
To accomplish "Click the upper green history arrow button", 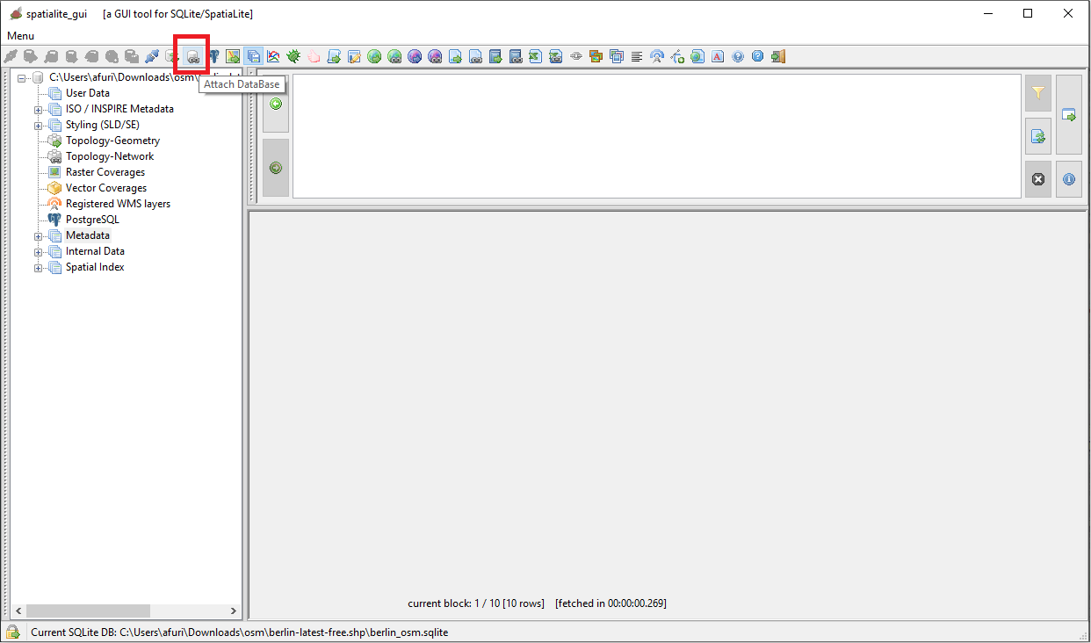I will coord(276,104).
